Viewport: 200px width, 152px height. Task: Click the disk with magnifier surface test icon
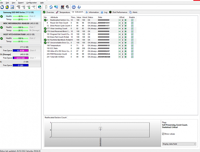34,7
